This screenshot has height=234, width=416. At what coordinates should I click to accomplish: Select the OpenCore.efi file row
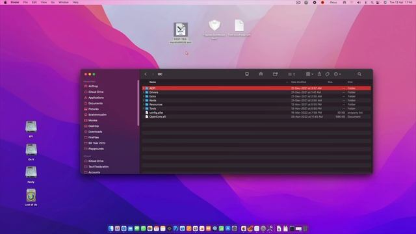(256, 117)
